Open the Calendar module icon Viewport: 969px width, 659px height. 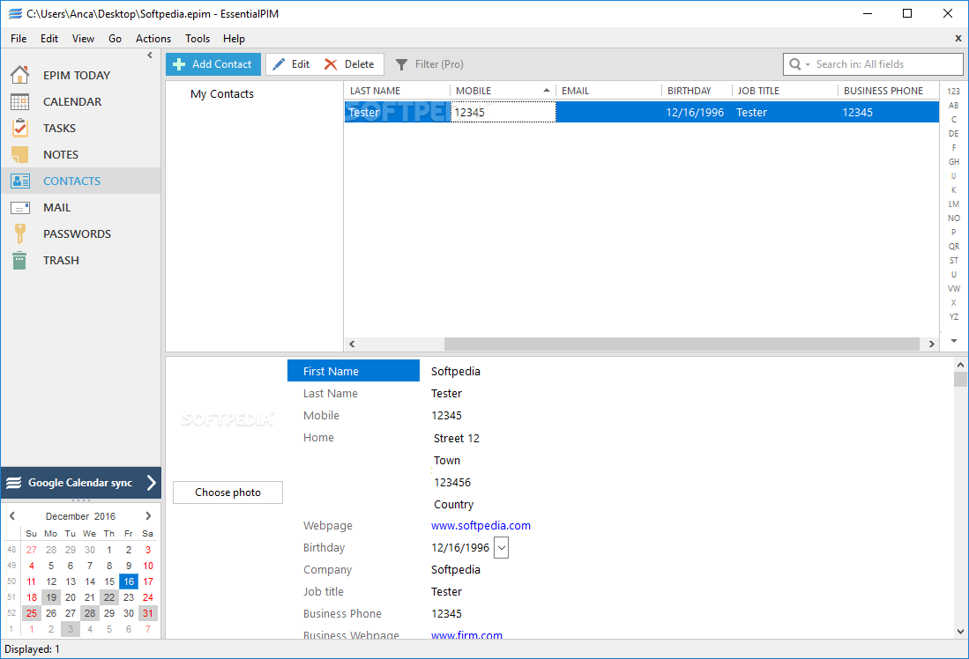point(19,101)
